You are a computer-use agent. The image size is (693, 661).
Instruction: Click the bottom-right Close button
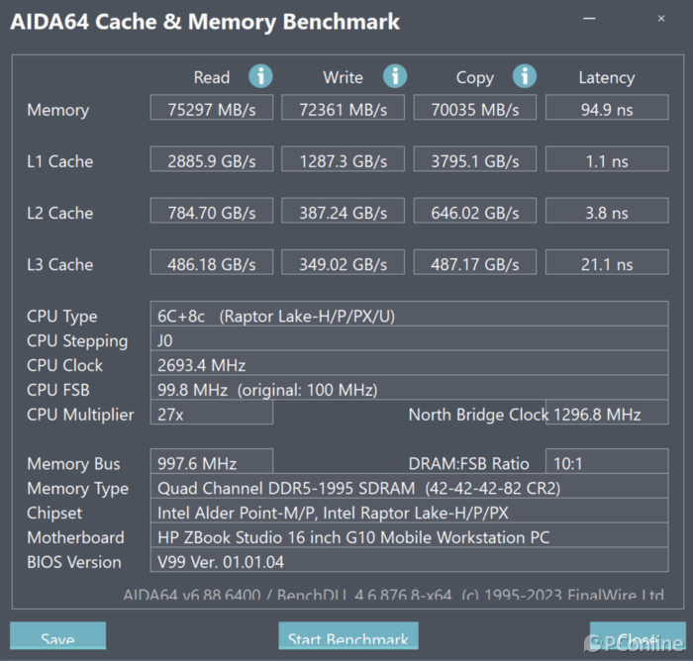coord(637,639)
